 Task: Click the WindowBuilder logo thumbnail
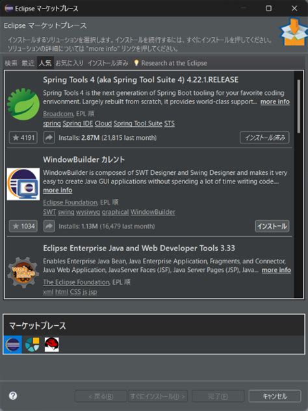23,184
